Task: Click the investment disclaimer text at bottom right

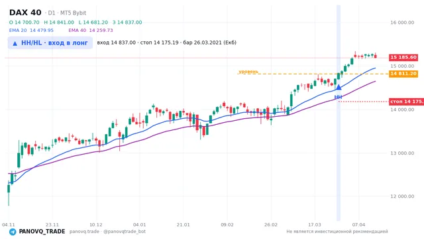Action: click(x=337, y=232)
